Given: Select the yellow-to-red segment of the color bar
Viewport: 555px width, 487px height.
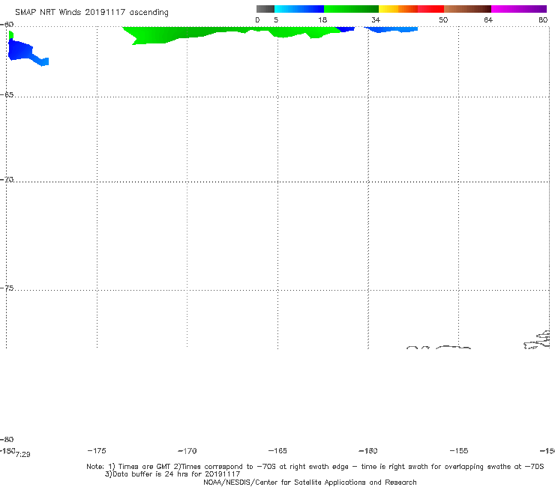Looking at the screenshot, I should (411, 9).
